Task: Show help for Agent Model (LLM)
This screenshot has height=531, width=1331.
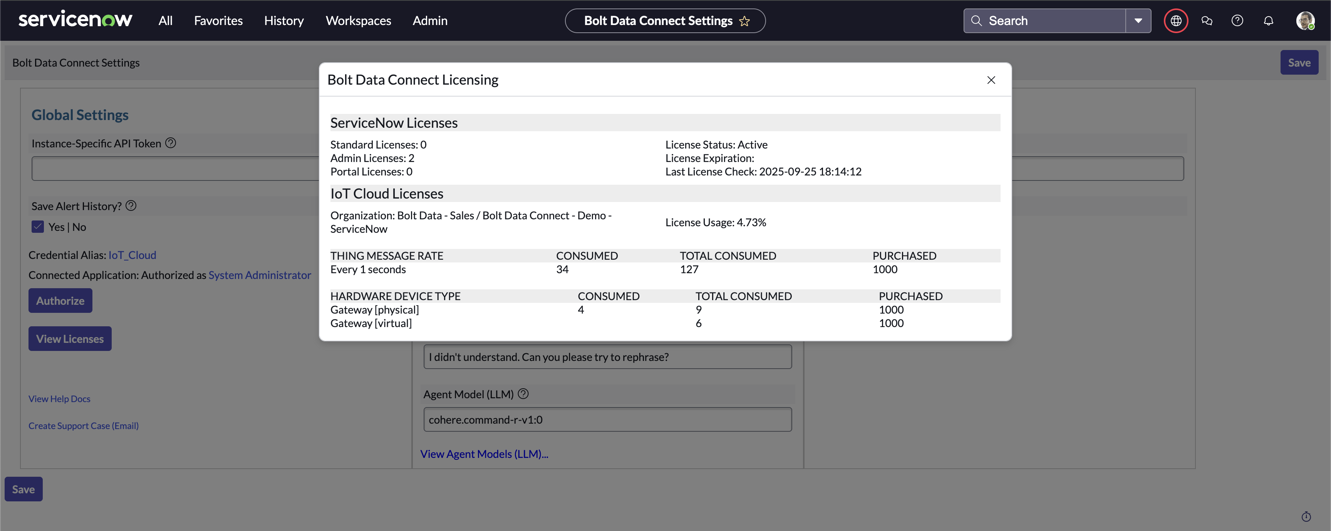Action: coord(523,394)
